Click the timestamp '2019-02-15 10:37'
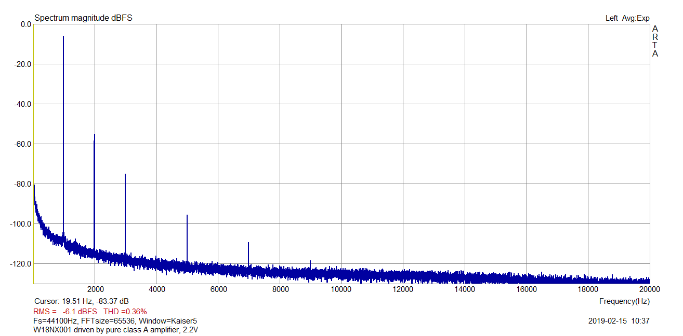 [x=619, y=321]
